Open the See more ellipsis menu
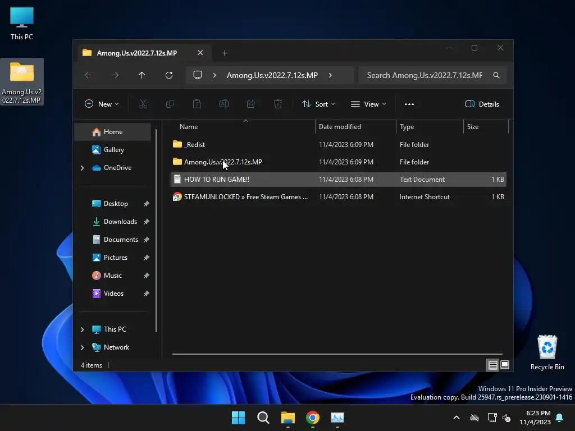Screen dimensions: 575x431 [409, 104]
